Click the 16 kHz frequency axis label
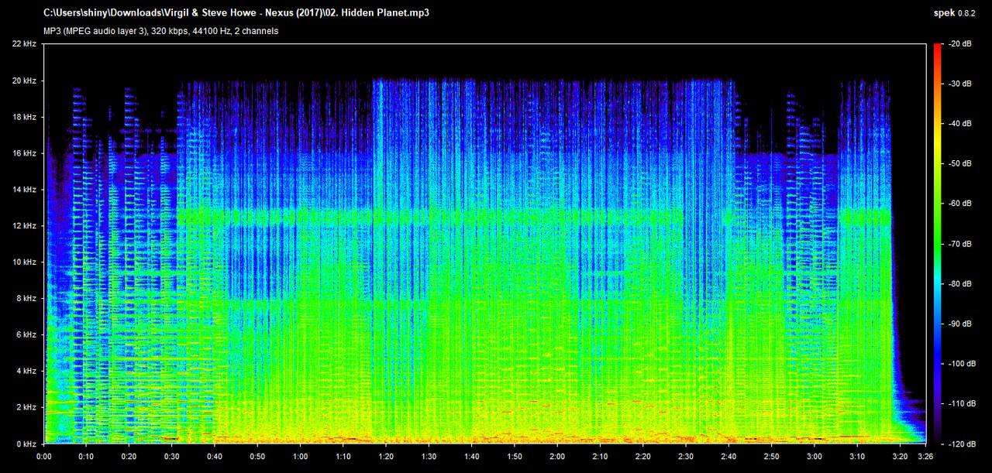The height and width of the screenshot is (473, 992). 23,153
